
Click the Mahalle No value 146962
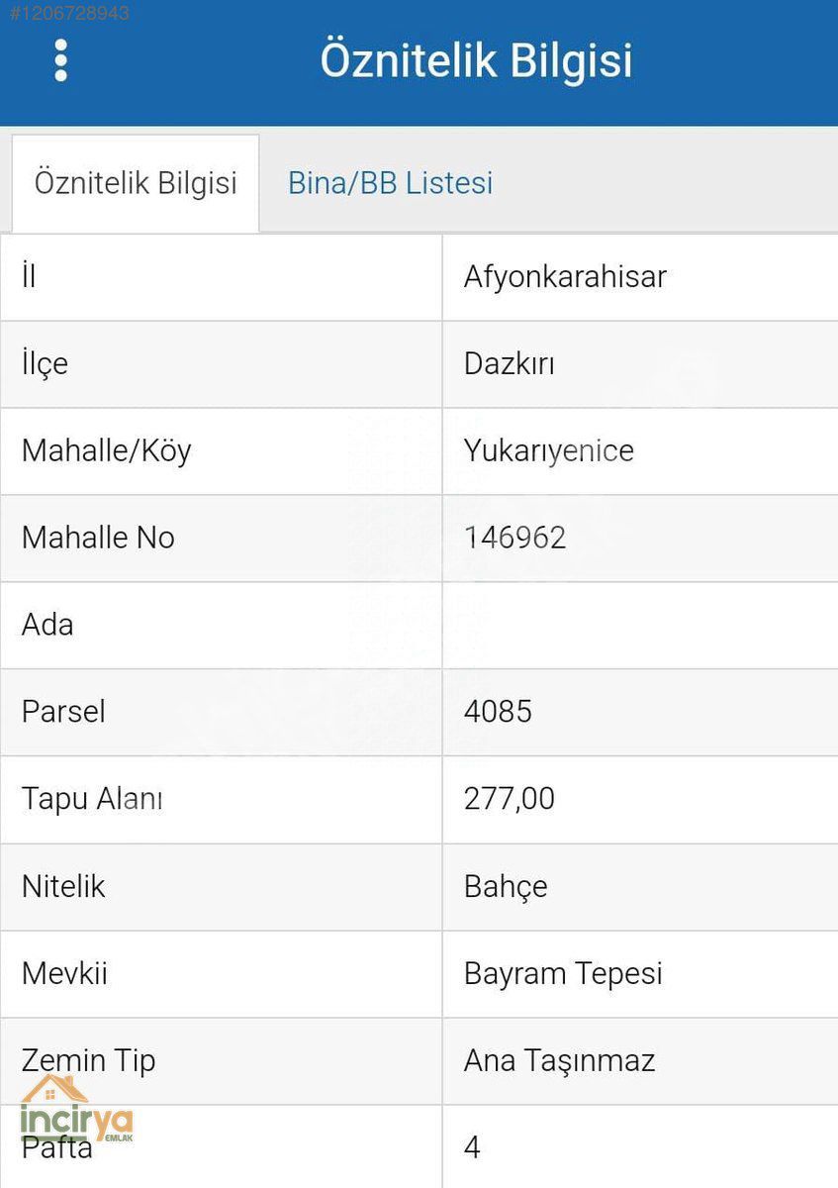pyautogui.click(x=515, y=538)
